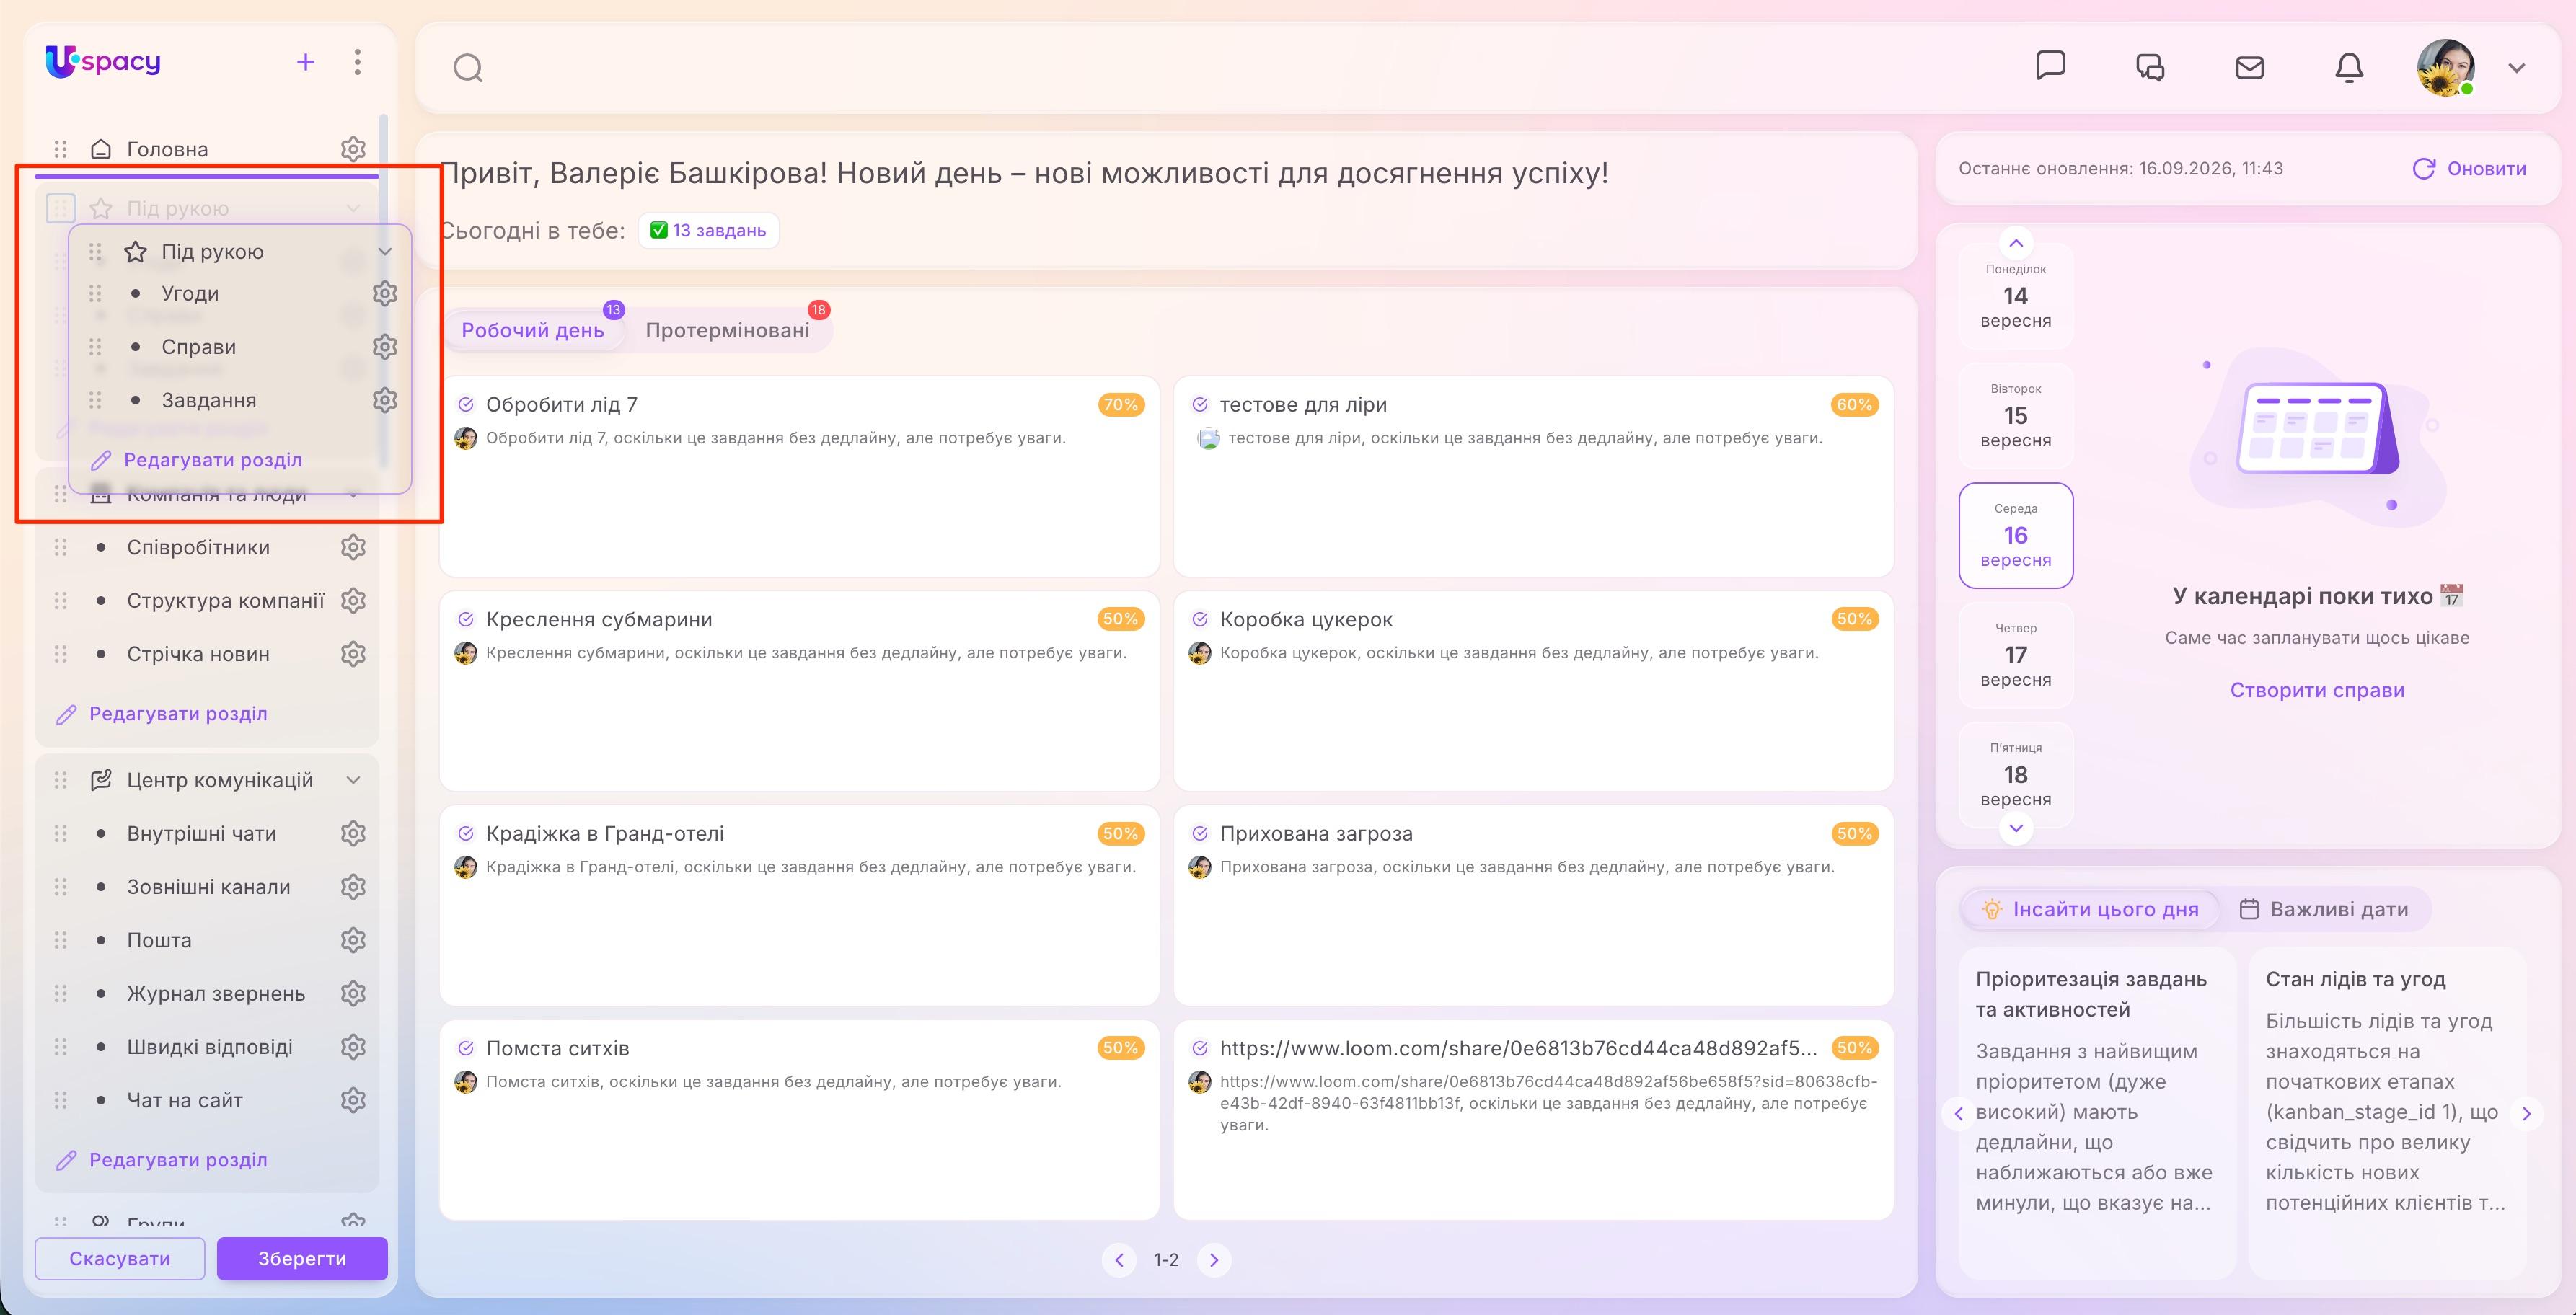Image resolution: width=2576 pixels, height=1315 pixels.
Task: Open settings gear for Стрічка новин
Action: (x=353, y=654)
